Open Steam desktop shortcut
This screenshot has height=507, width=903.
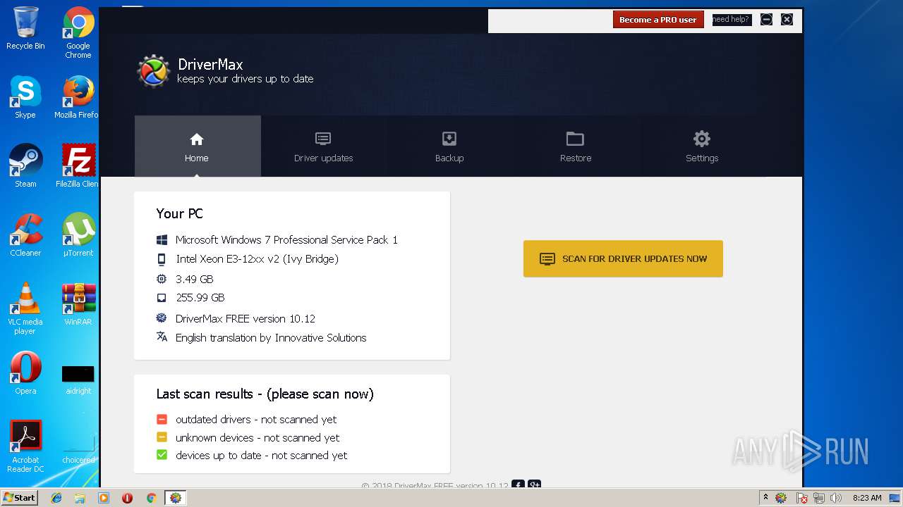(25, 166)
